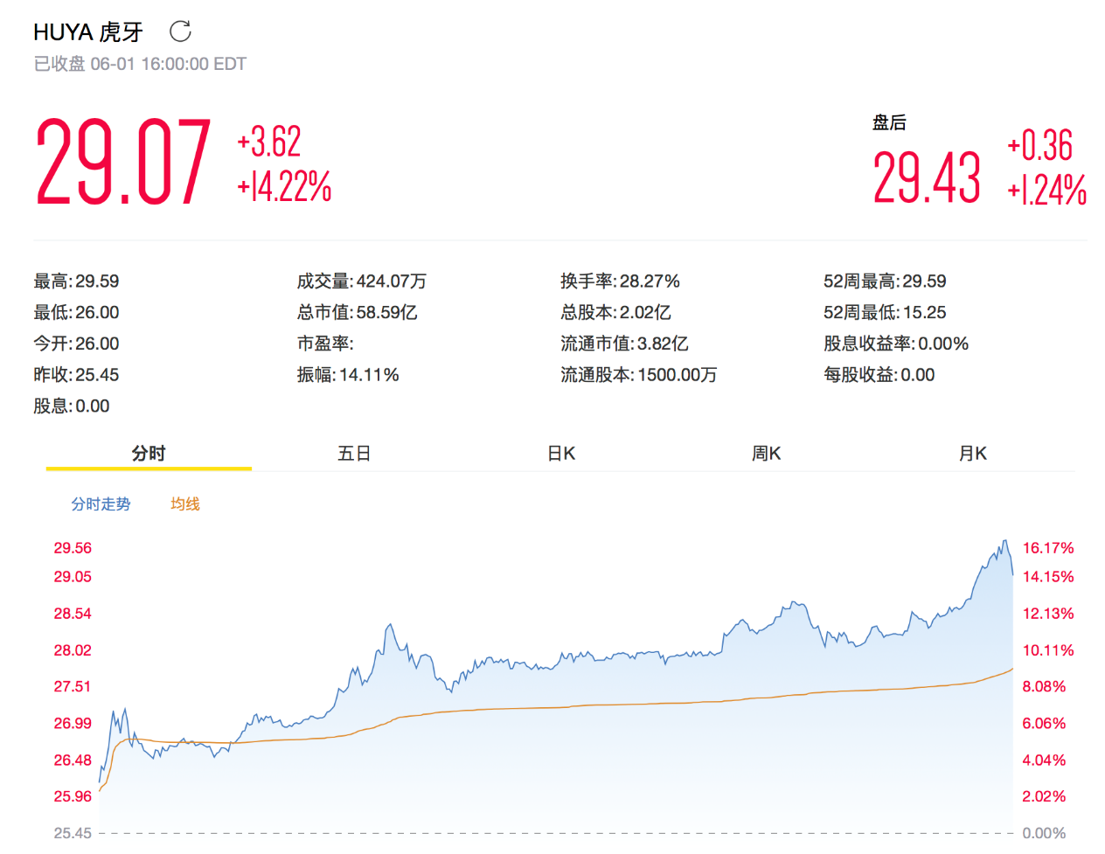Select the 分时 tab
1105x854 pixels.
pos(149,454)
